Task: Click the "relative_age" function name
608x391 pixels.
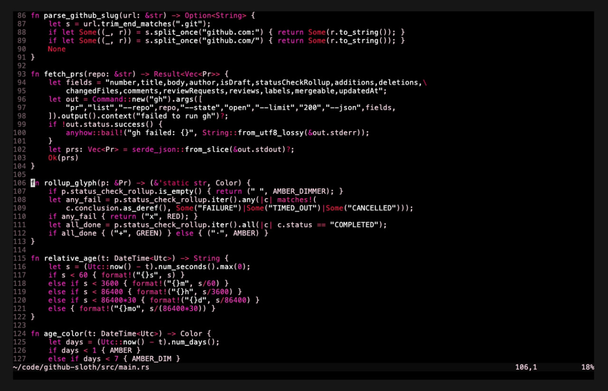Action: coord(70,258)
